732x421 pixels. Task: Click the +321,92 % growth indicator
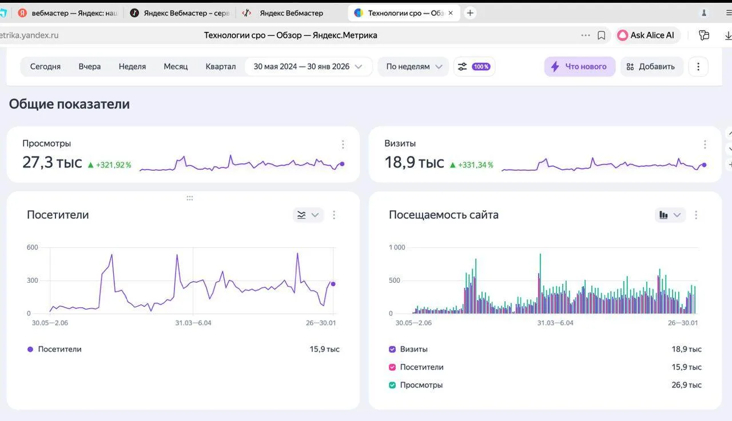(x=109, y=165)
